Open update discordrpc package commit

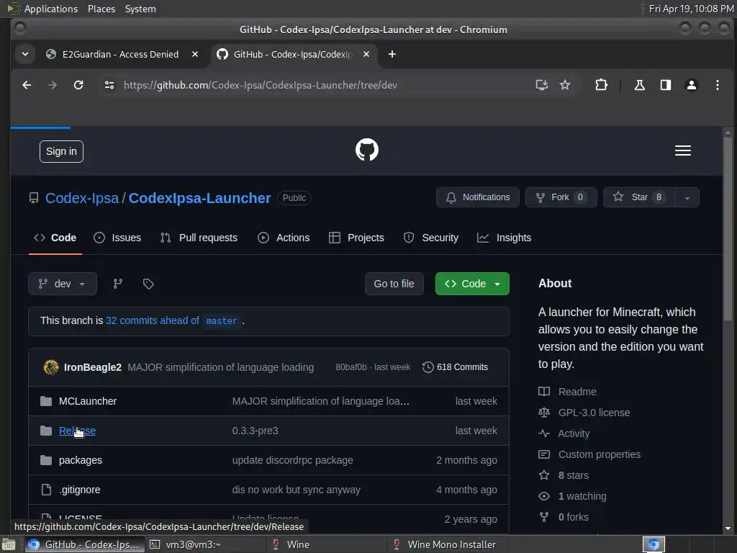(x=292, y=460)
